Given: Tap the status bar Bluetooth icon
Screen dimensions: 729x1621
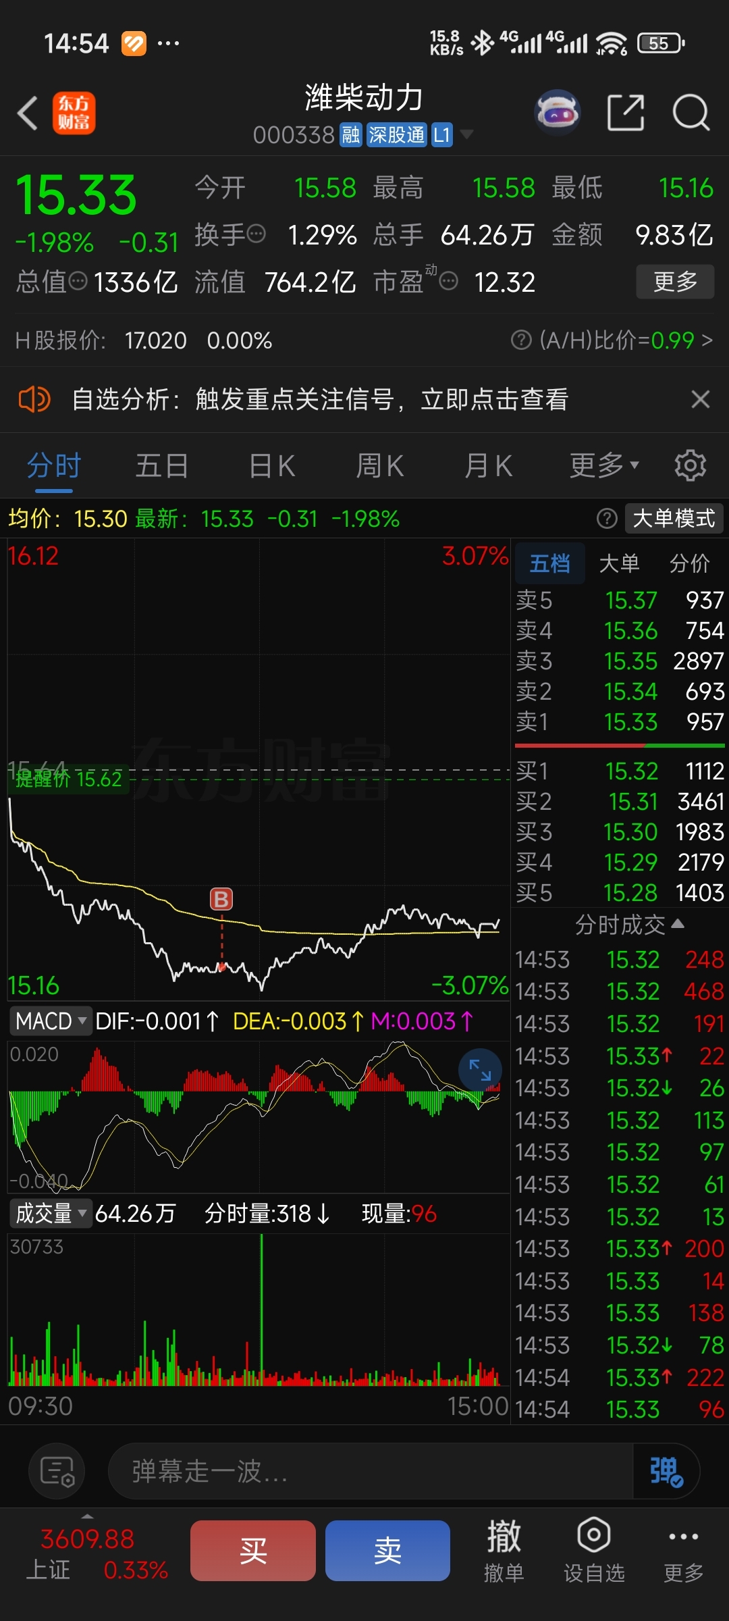Looking at the screenshot, I should point(482,43).
